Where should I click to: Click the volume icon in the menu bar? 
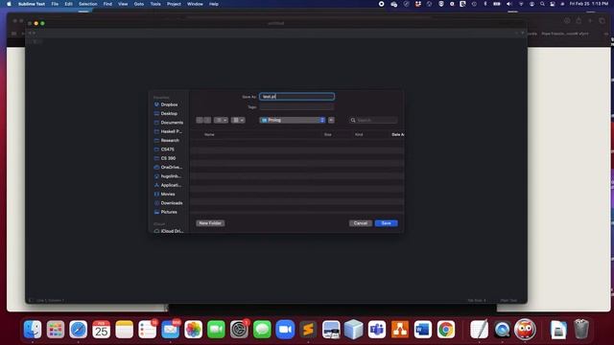(509, 4)
